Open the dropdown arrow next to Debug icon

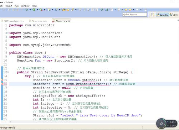pyautogui.click(x=30, y=10)
